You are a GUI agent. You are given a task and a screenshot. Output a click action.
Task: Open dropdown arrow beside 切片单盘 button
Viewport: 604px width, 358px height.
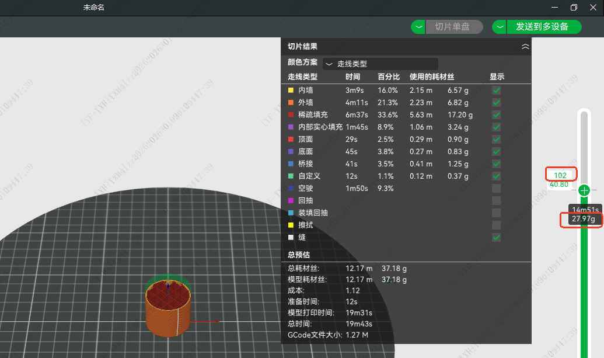click(418, 27)
